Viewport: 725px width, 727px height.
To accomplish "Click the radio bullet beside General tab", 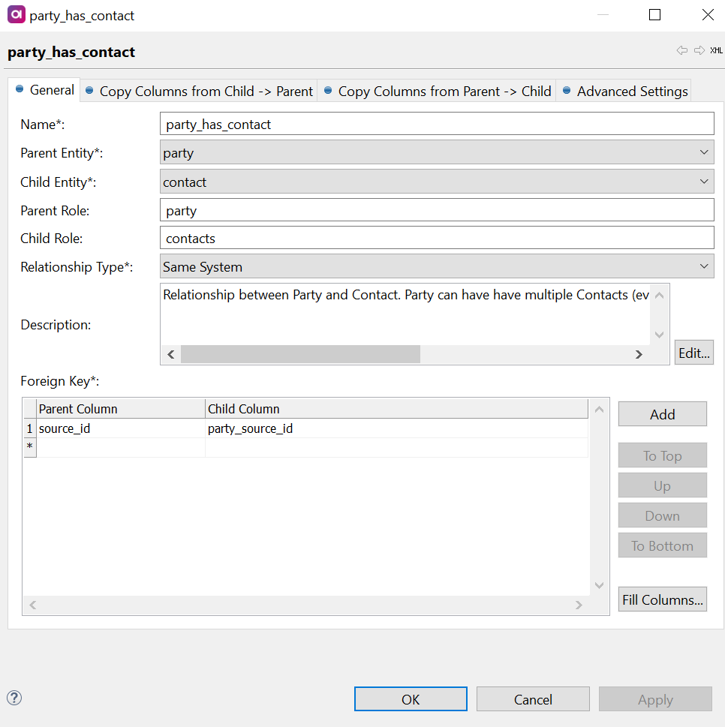I will [18, 89].
